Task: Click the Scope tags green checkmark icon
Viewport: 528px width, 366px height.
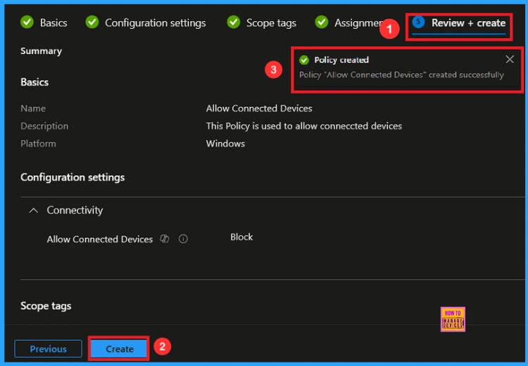Action: [234, 23]
